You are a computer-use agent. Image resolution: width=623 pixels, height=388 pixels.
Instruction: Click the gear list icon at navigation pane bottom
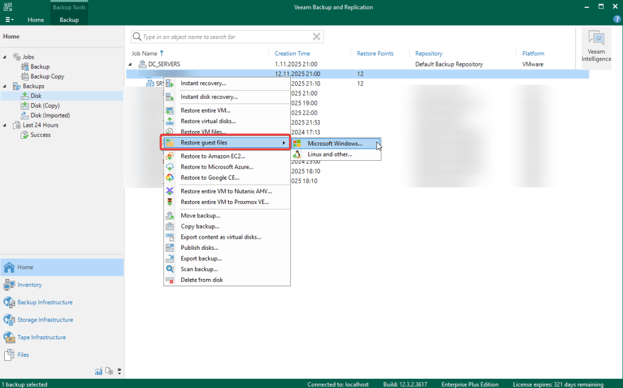pyautogui.click(x=109, y=372)
